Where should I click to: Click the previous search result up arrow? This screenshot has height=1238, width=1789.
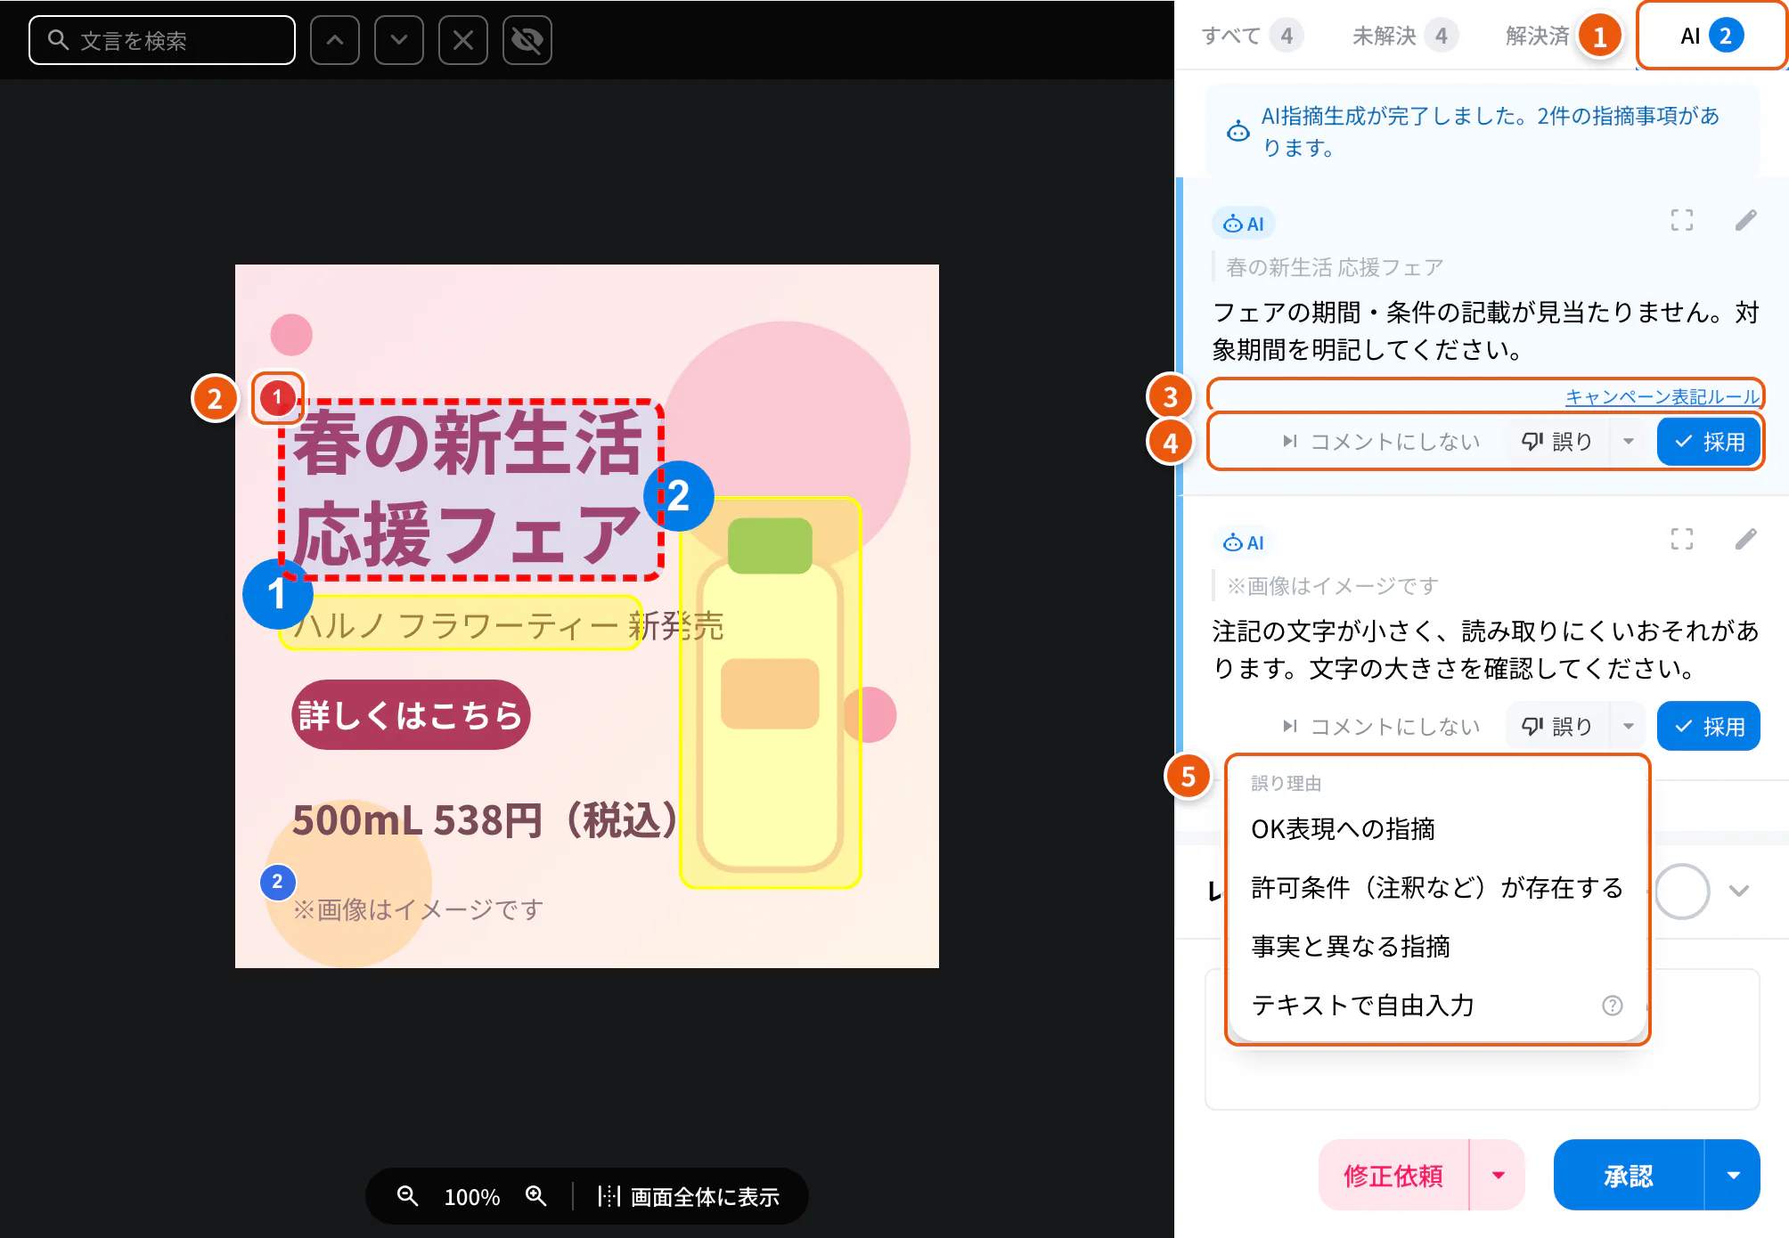[335, 40]
